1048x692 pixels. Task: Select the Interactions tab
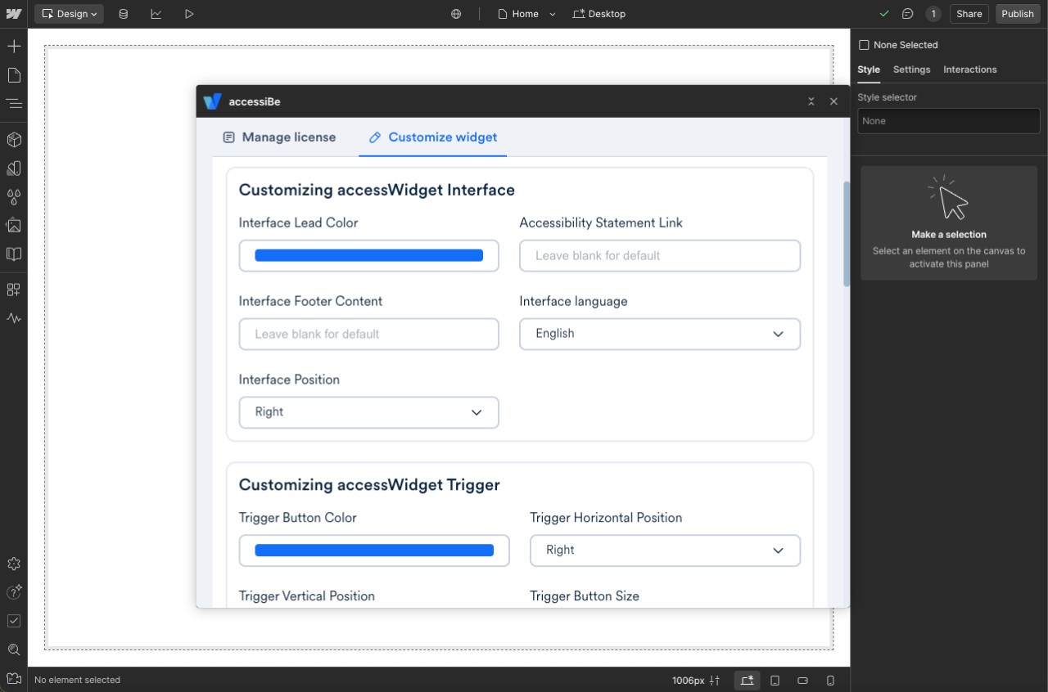(969, 70)
